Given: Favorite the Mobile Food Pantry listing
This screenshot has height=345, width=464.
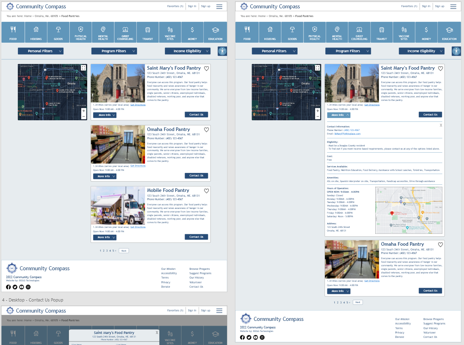Looking at the screenshot, I should [x=206, y=191].
